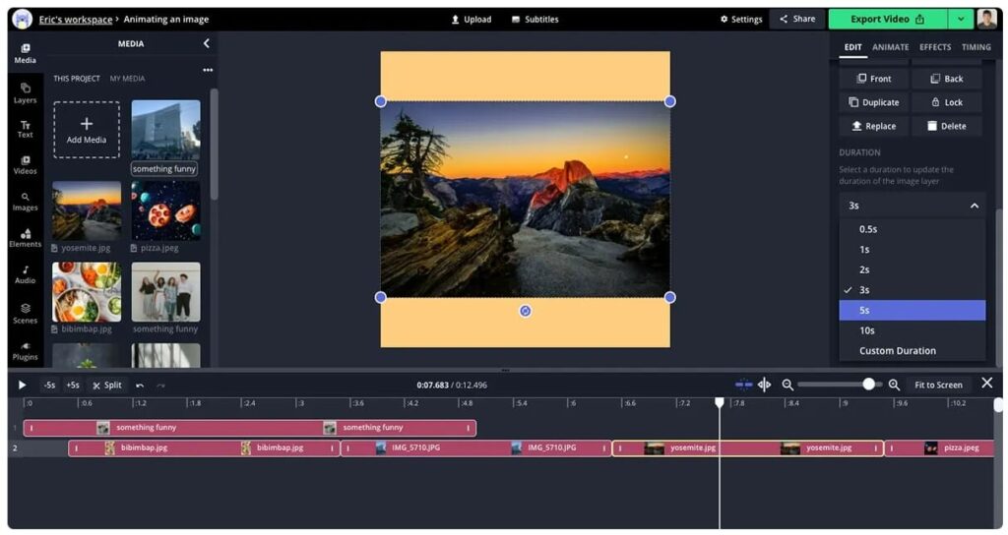Open the dropdown arrow next to Export Video

(x=960, y=19)
